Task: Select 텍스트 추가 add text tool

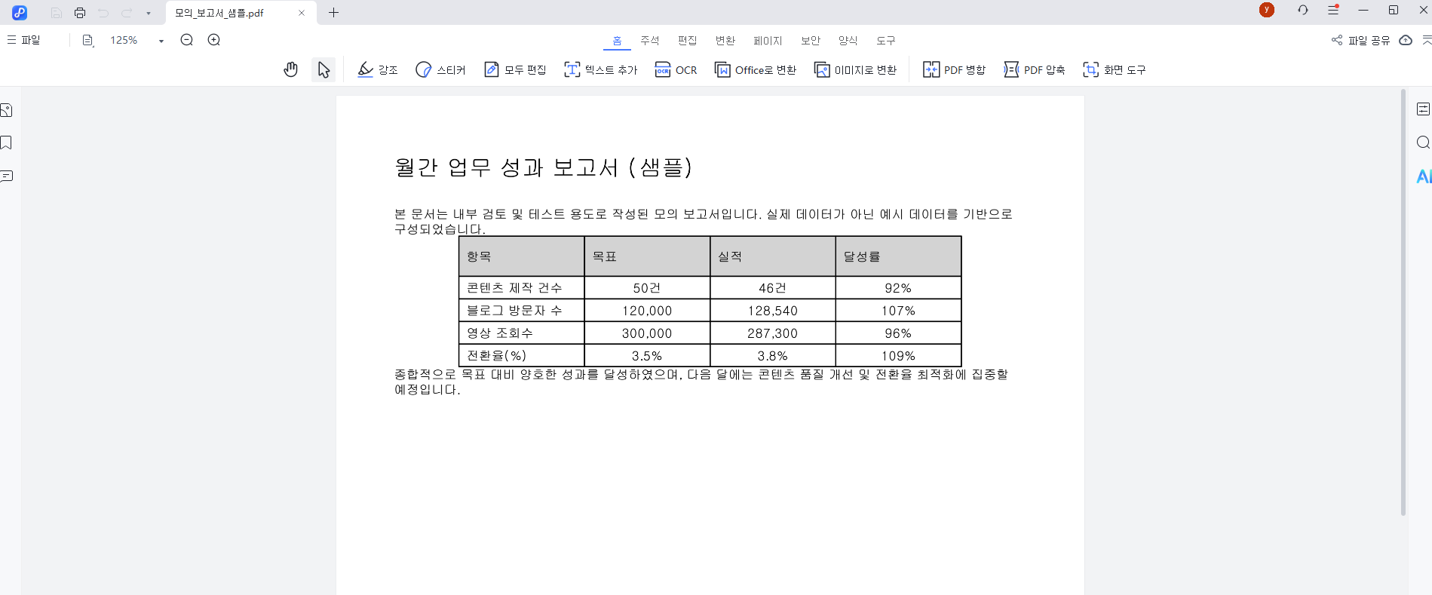Action: click(601, 70)
